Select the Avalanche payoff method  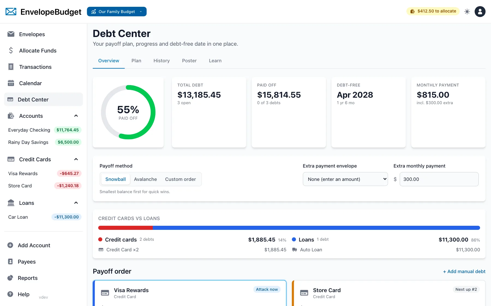click(x=145, y=179)
